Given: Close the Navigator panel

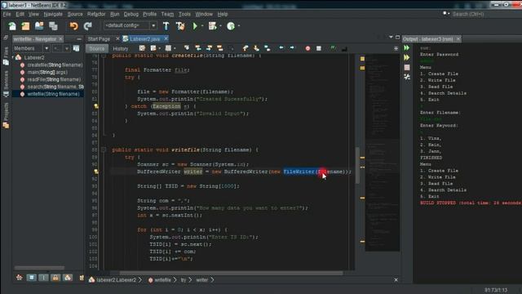Looking at the screenshot, I should [60, 39].
